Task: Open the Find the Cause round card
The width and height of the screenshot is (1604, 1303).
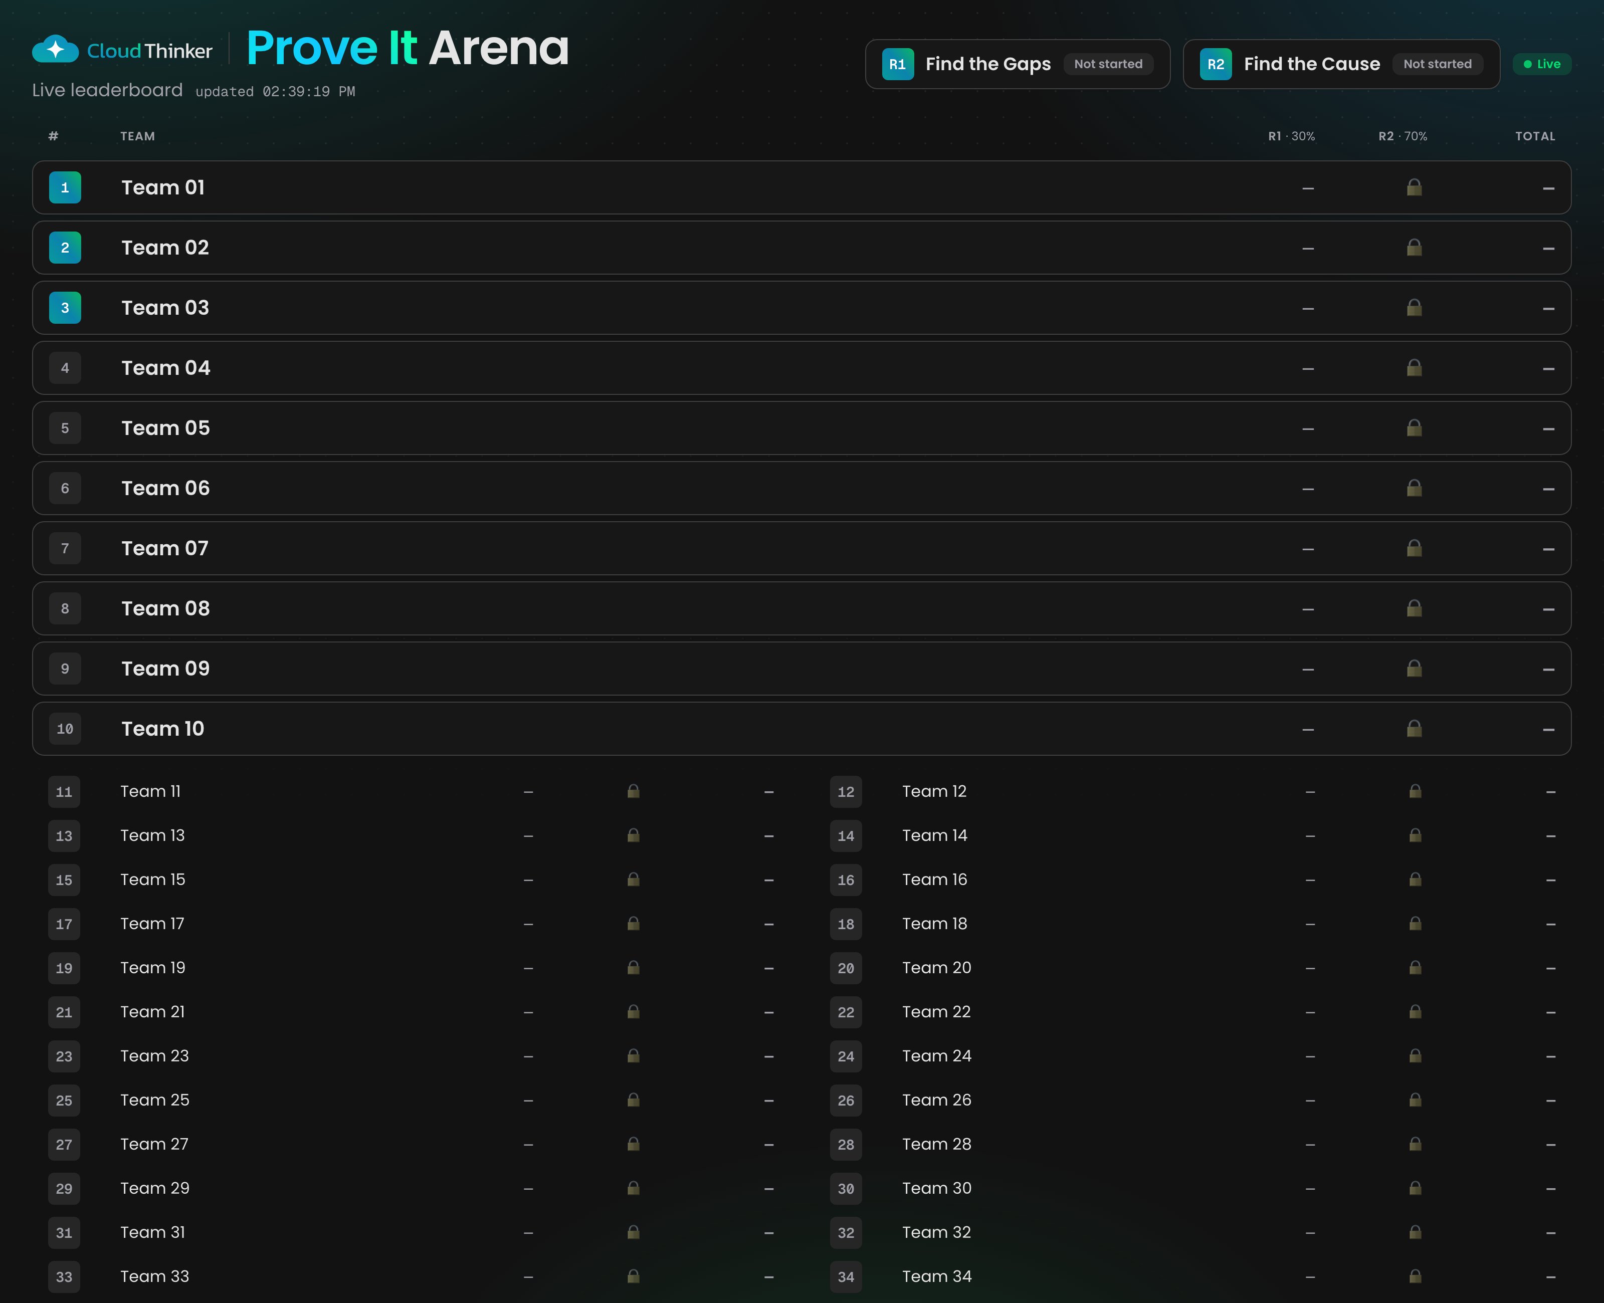Action: coord(1341,64)
